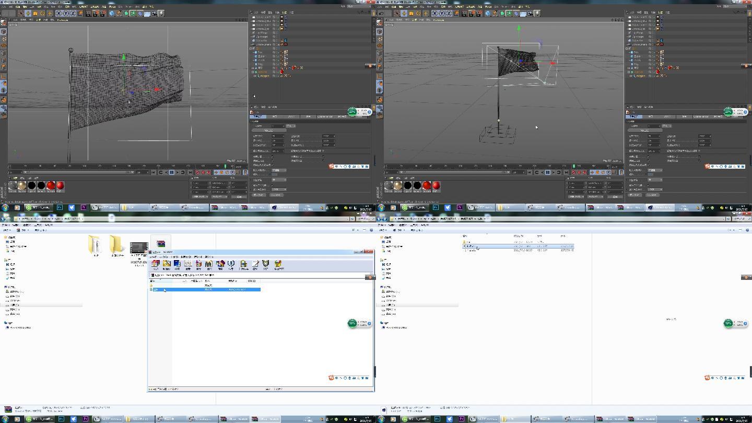Open the File menu in WinRAR
Viewport: 752px width, 423px height.
tap(153, 257)
